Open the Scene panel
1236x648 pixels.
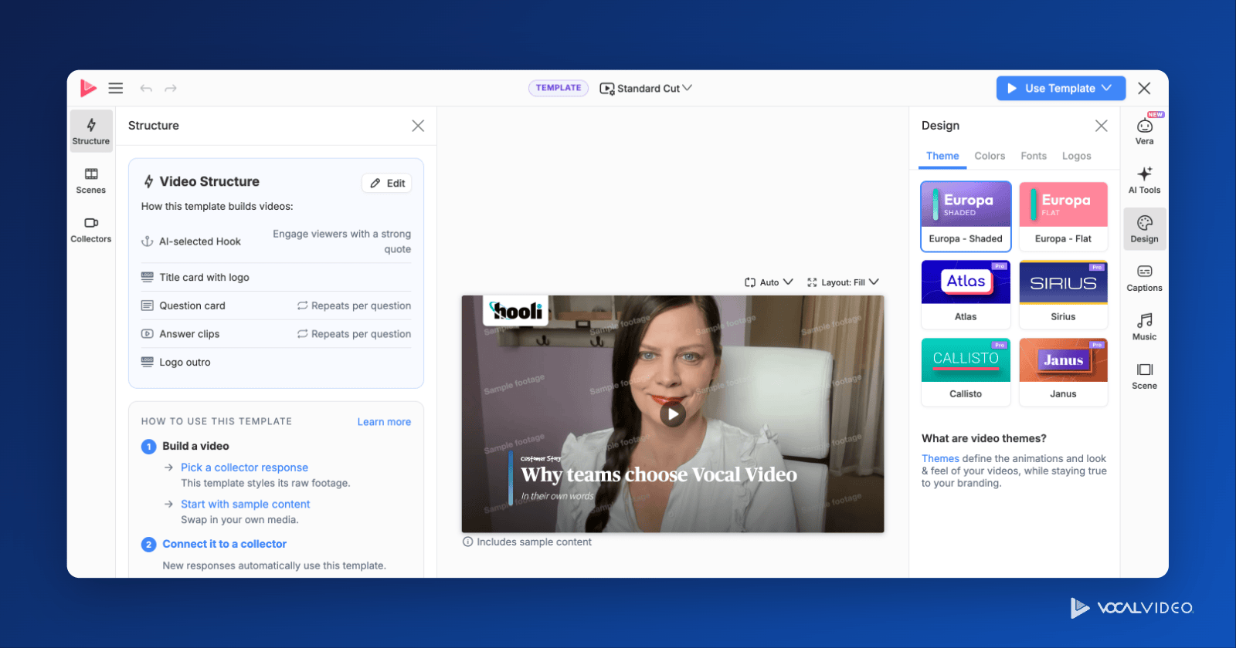coord(1145,376)
